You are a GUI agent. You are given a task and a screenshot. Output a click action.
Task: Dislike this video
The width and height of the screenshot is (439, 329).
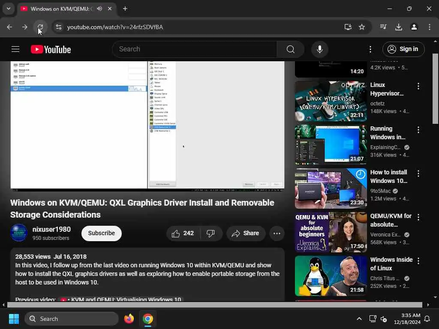[x=210, y=233]
